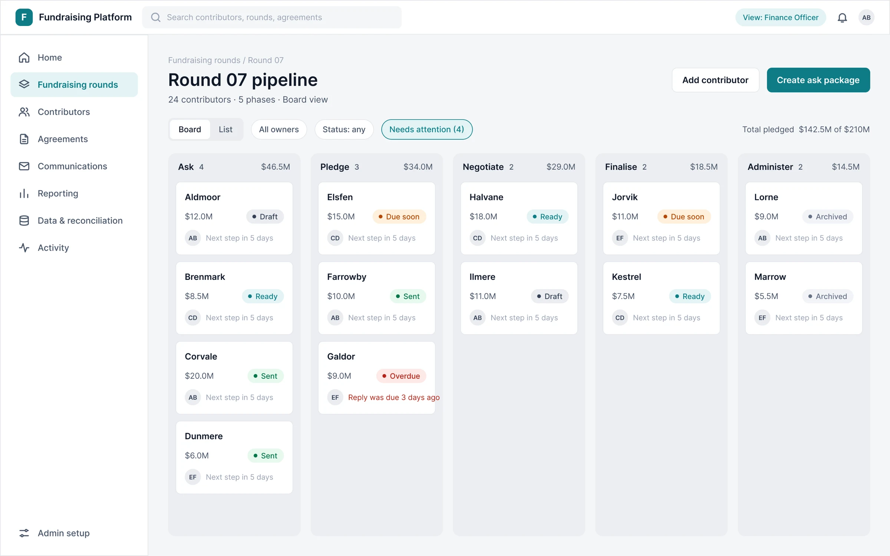
Task: Click the Sent badge on Corvale
Action: tap(266, 376)
